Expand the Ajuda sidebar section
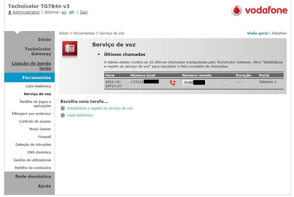 45,186
